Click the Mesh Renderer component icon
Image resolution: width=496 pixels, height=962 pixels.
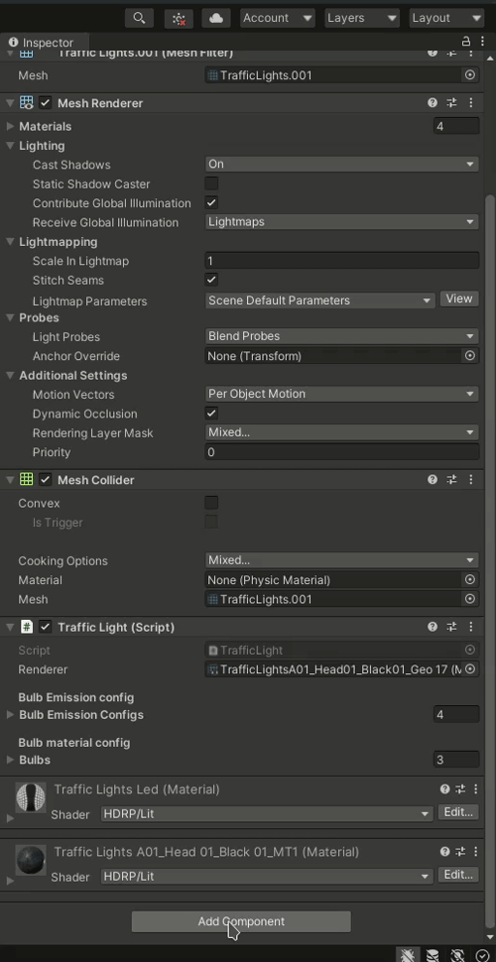(x=27, y=102)
